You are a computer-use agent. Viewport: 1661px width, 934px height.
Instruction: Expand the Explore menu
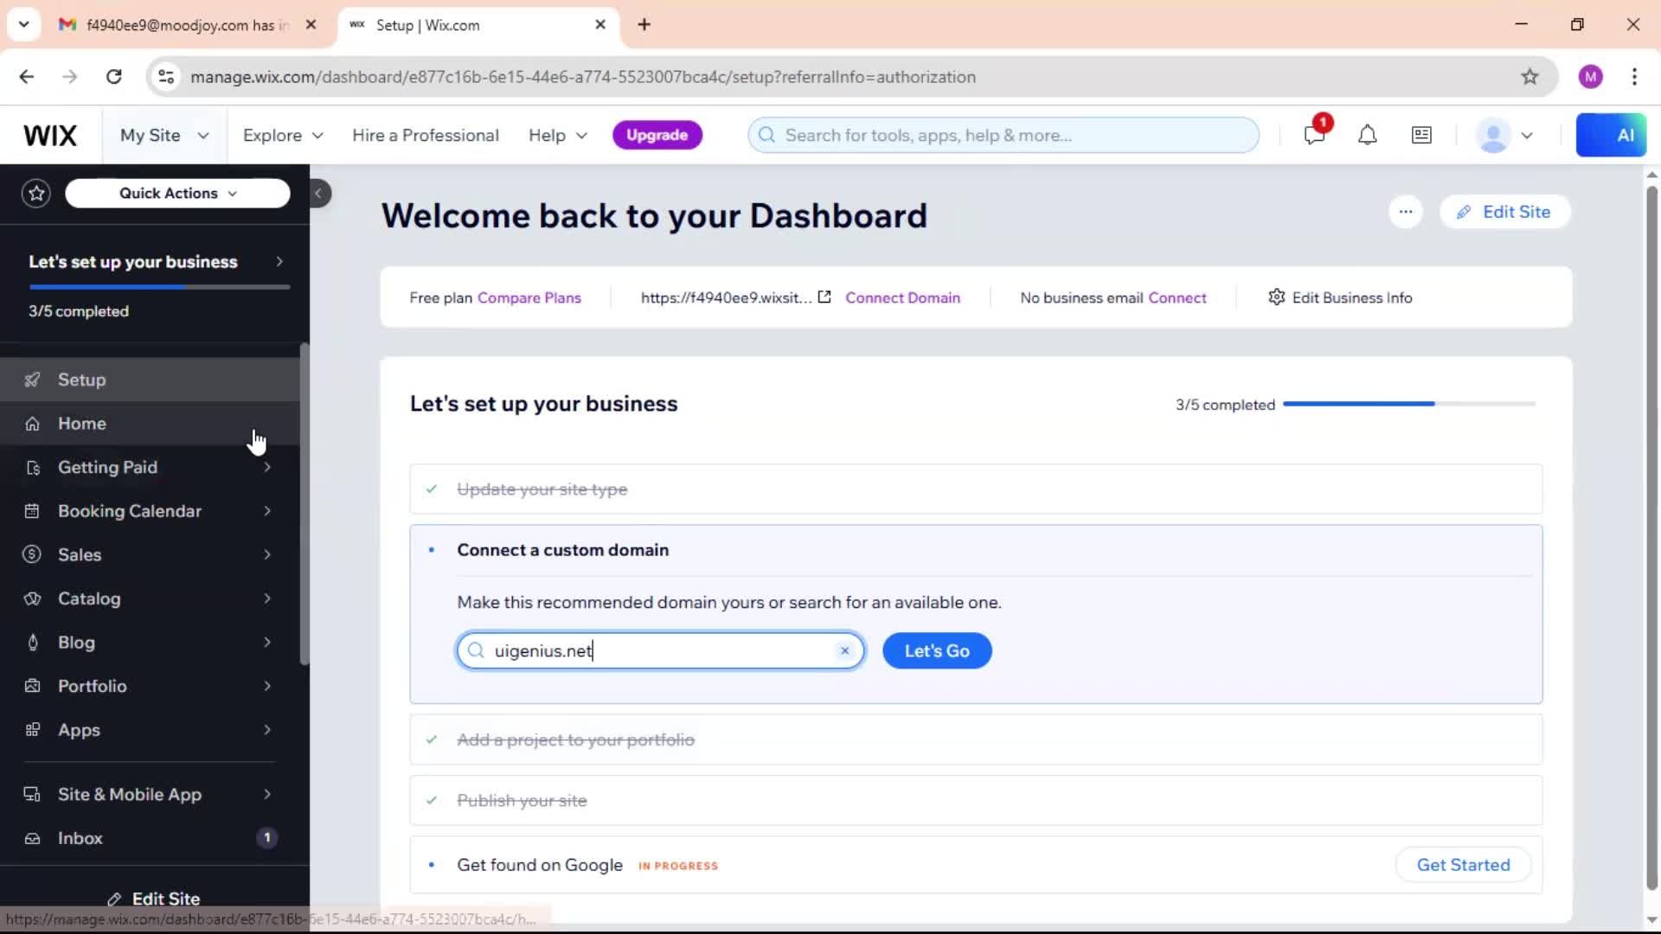pos(283,136)
